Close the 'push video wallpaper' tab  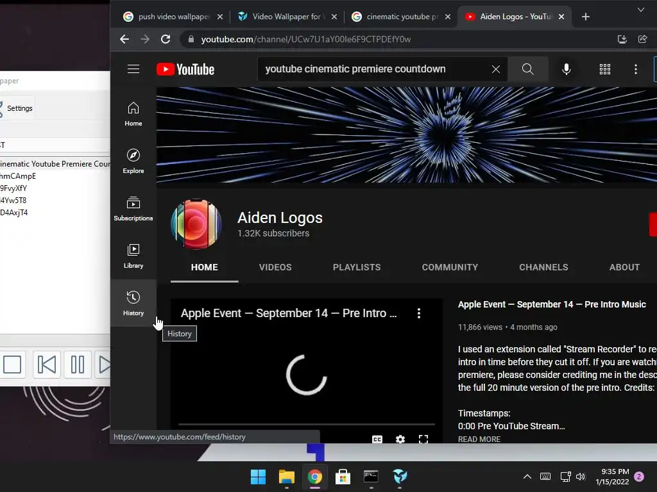220,17
